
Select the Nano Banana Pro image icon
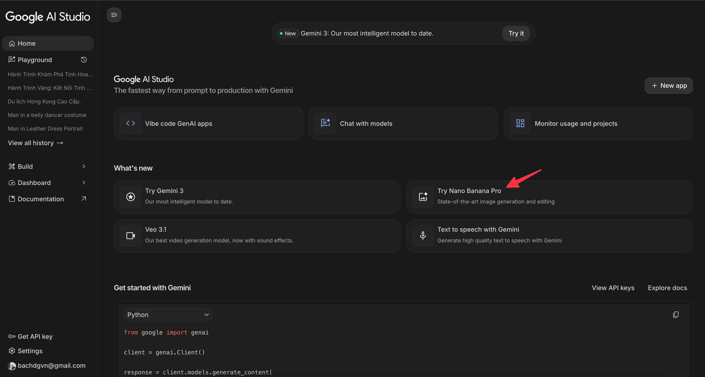[x=423, y=197]
